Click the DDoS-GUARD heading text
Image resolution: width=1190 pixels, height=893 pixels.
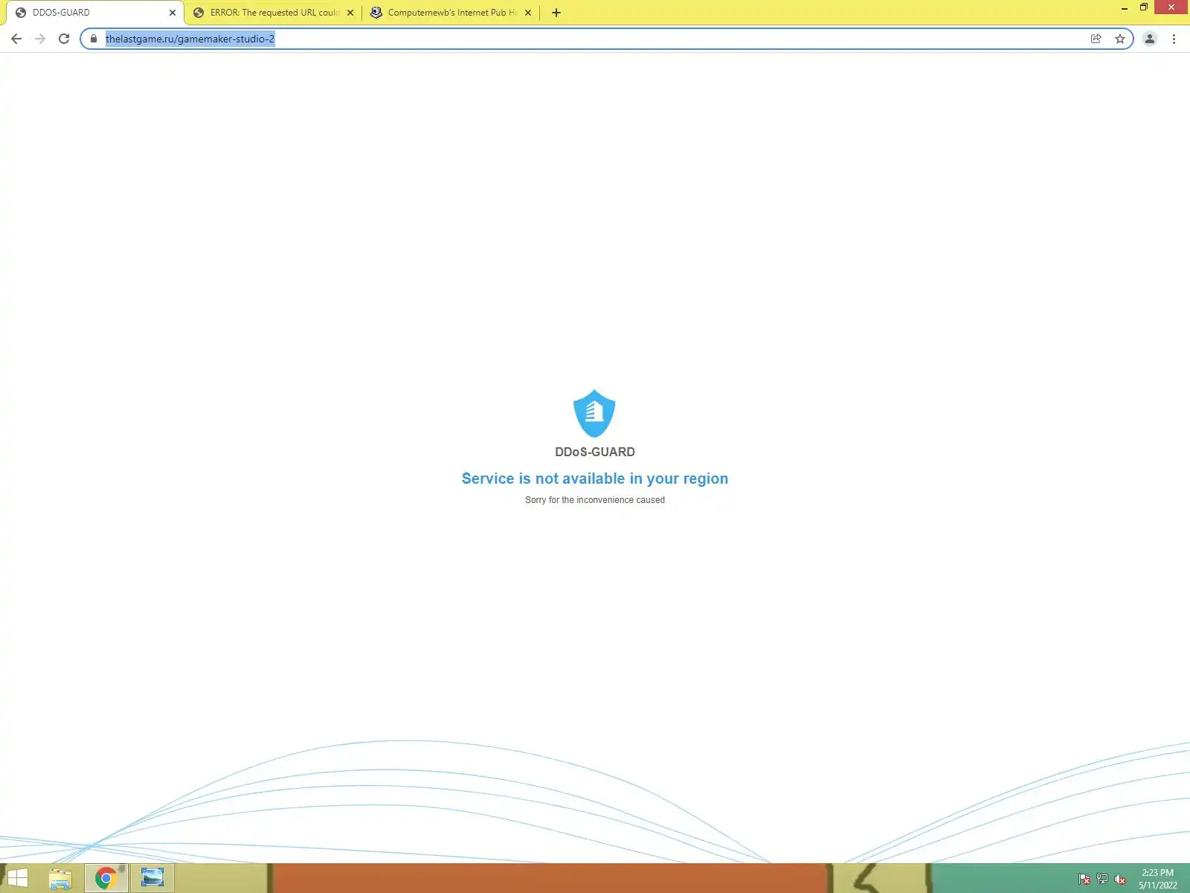point(595,452)
